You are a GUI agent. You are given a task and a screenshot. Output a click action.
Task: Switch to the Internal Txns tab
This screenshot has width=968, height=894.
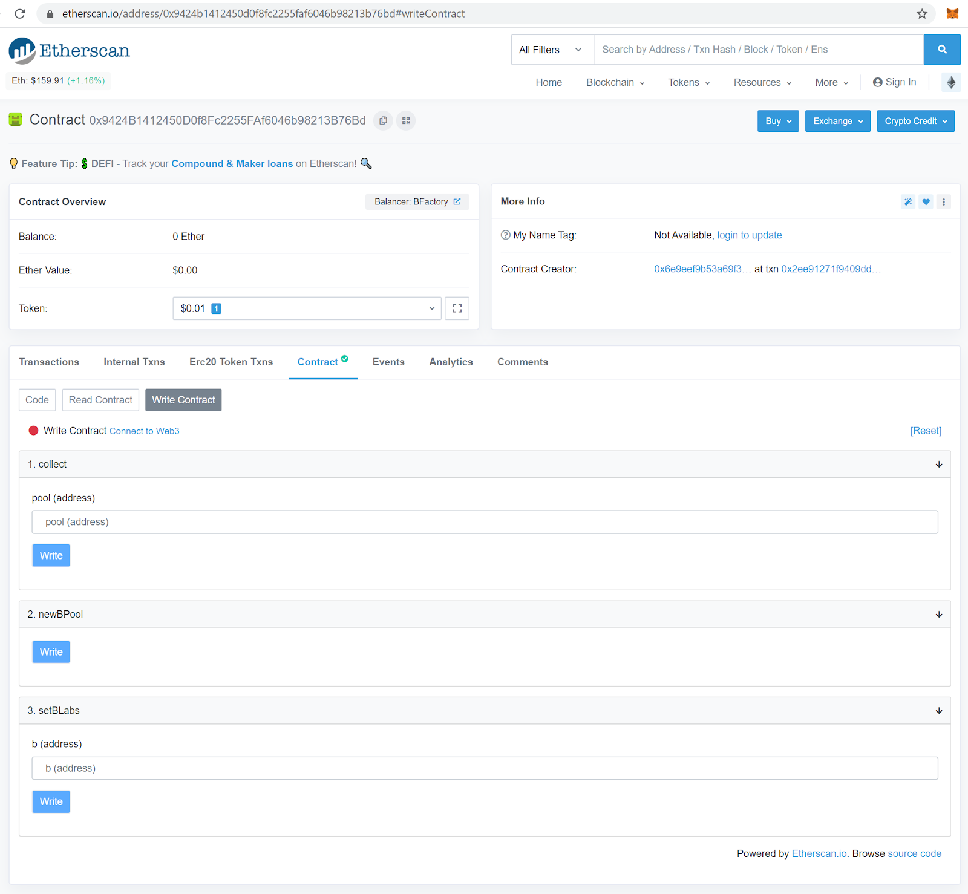(134, 362)
